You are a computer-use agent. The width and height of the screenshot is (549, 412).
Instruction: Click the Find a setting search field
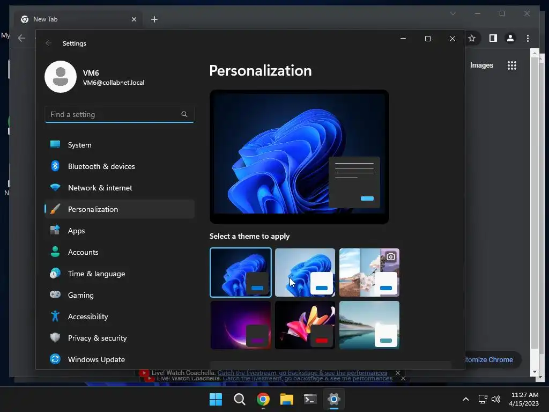[120, 114]
